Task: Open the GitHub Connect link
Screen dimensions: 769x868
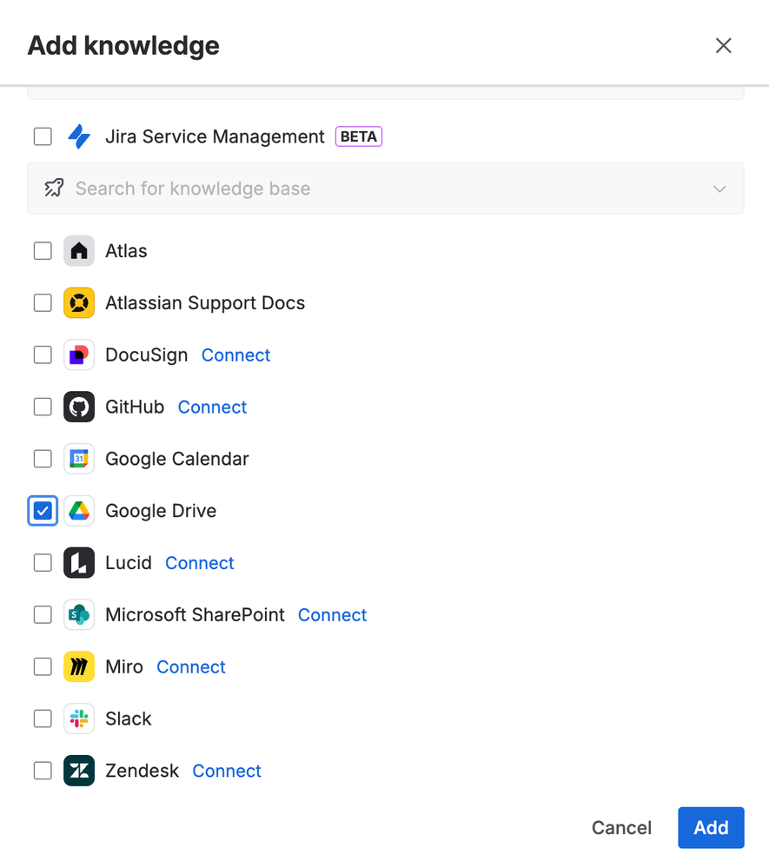Action: pyautogui.click(x=212, y=407)
